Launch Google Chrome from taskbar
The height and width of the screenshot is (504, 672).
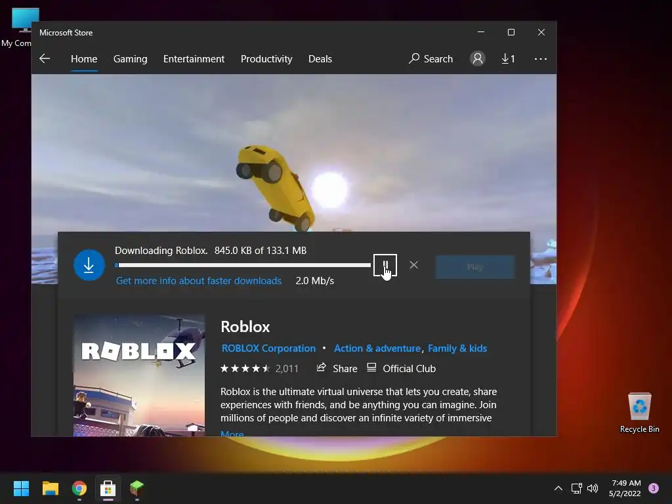79,488
